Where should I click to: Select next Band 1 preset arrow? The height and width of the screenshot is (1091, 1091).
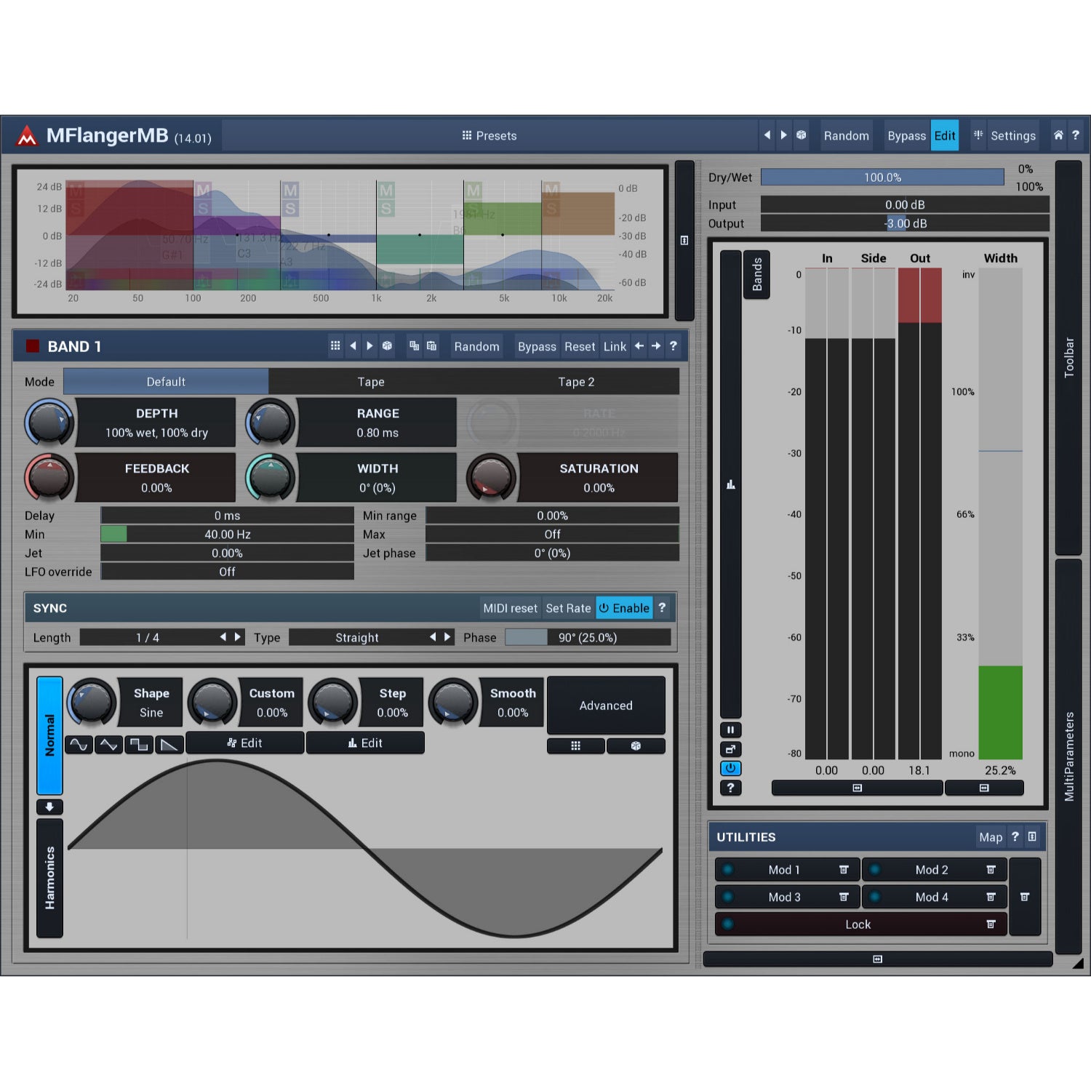369,346
